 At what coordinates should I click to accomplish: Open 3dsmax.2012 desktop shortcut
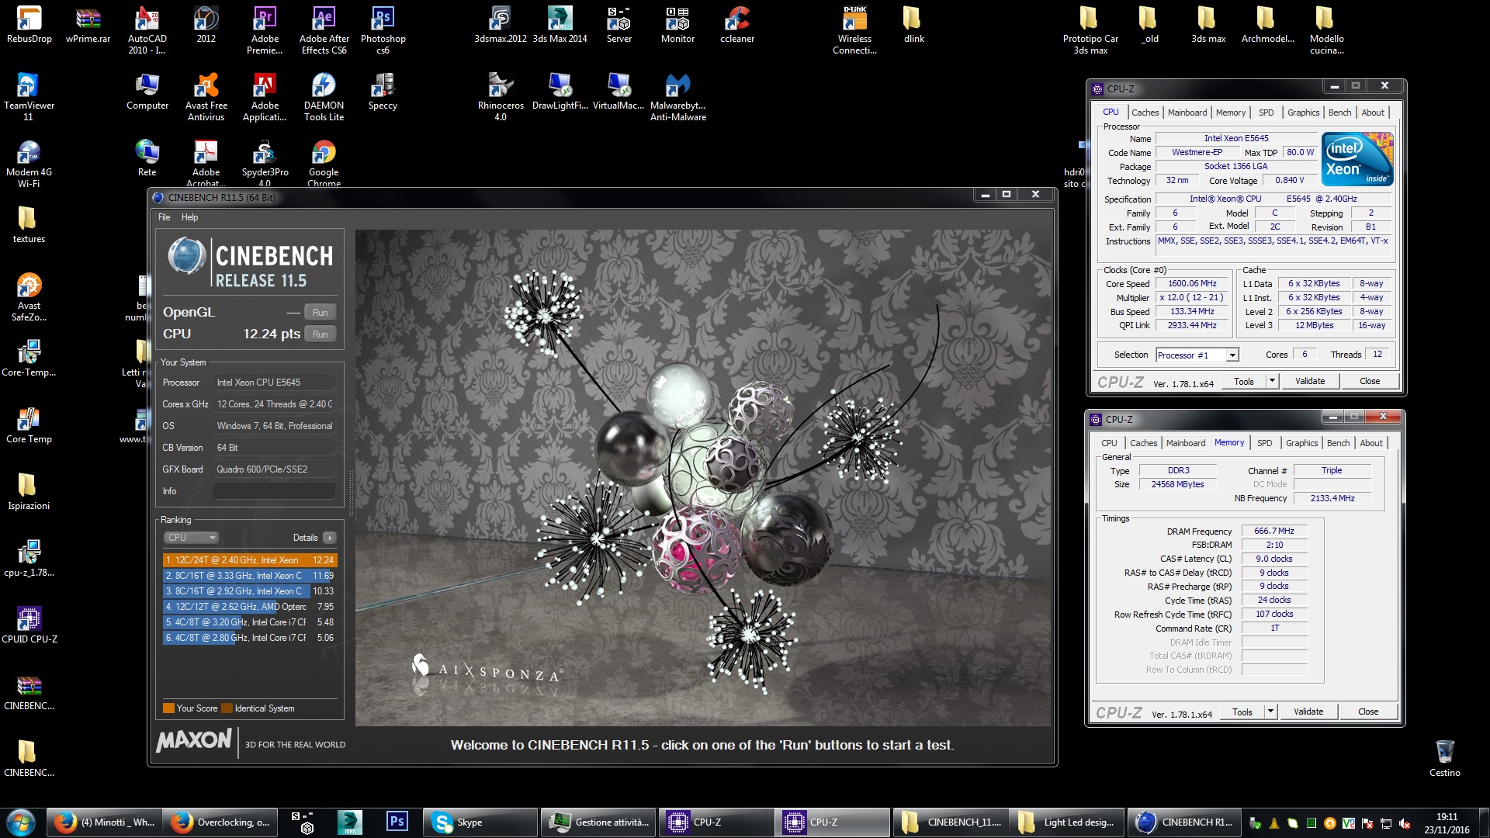click(501, 25)
